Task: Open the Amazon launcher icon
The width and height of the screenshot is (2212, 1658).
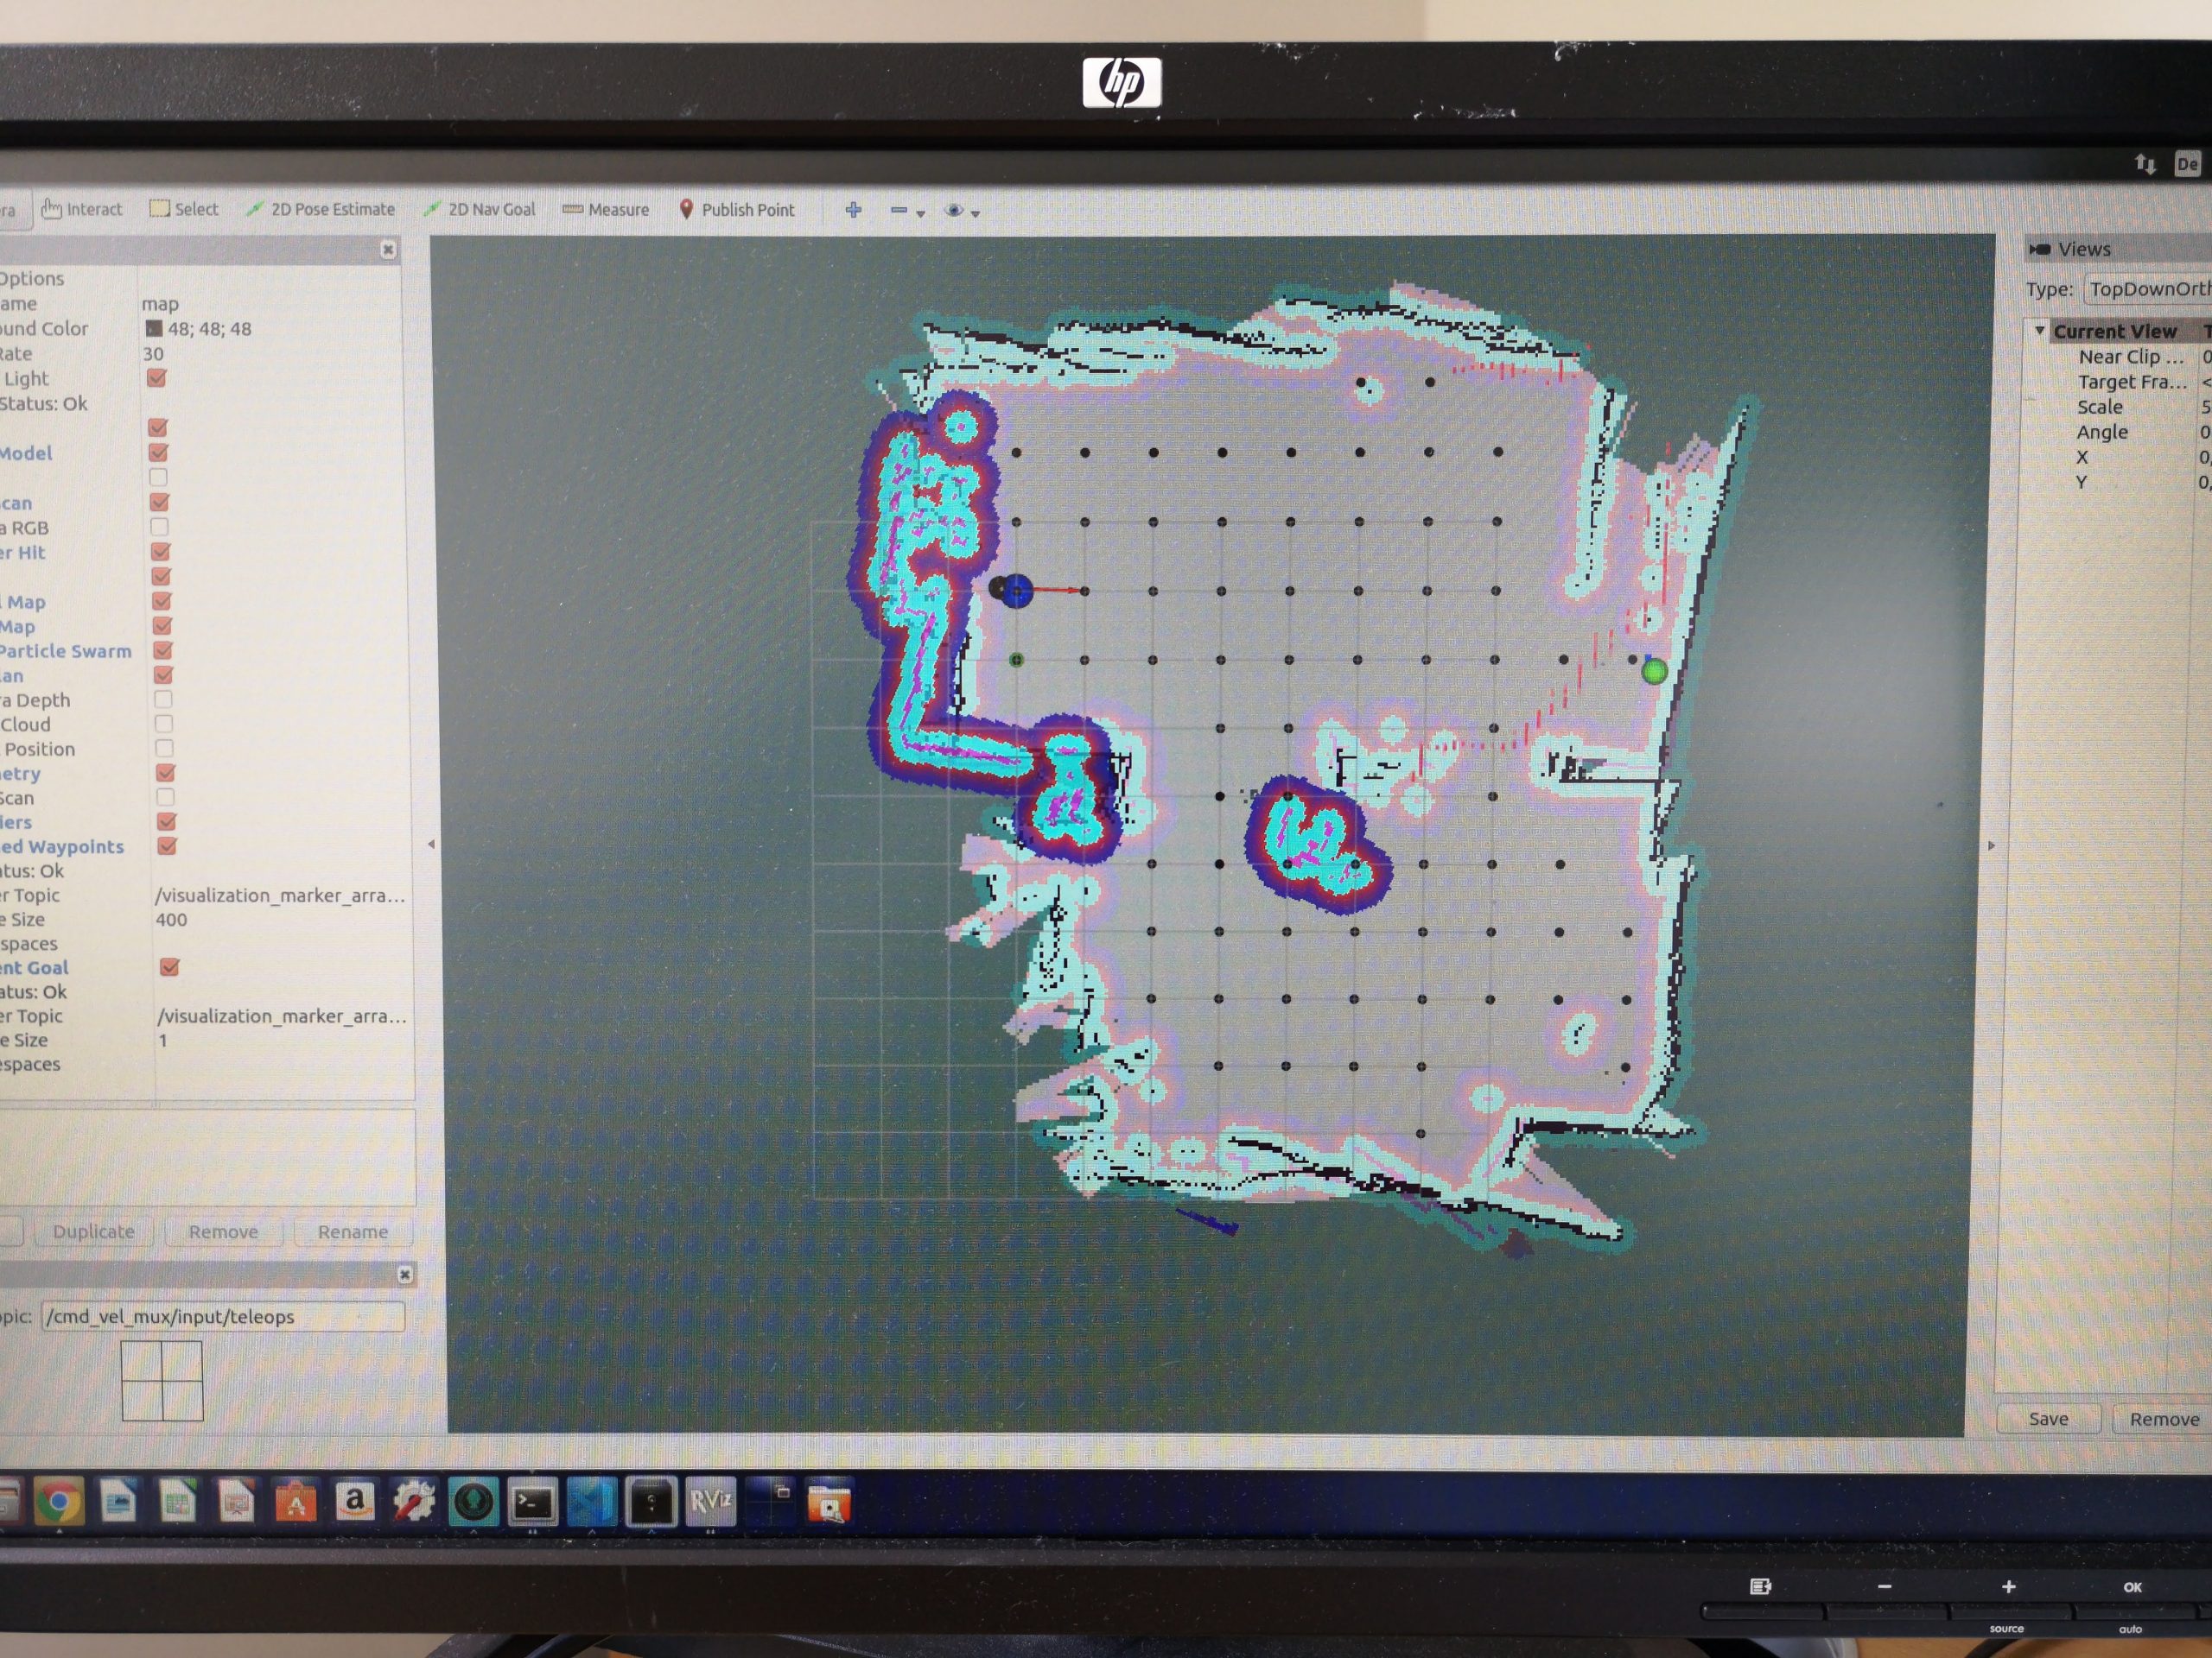Action: (x=354, y=1501)
